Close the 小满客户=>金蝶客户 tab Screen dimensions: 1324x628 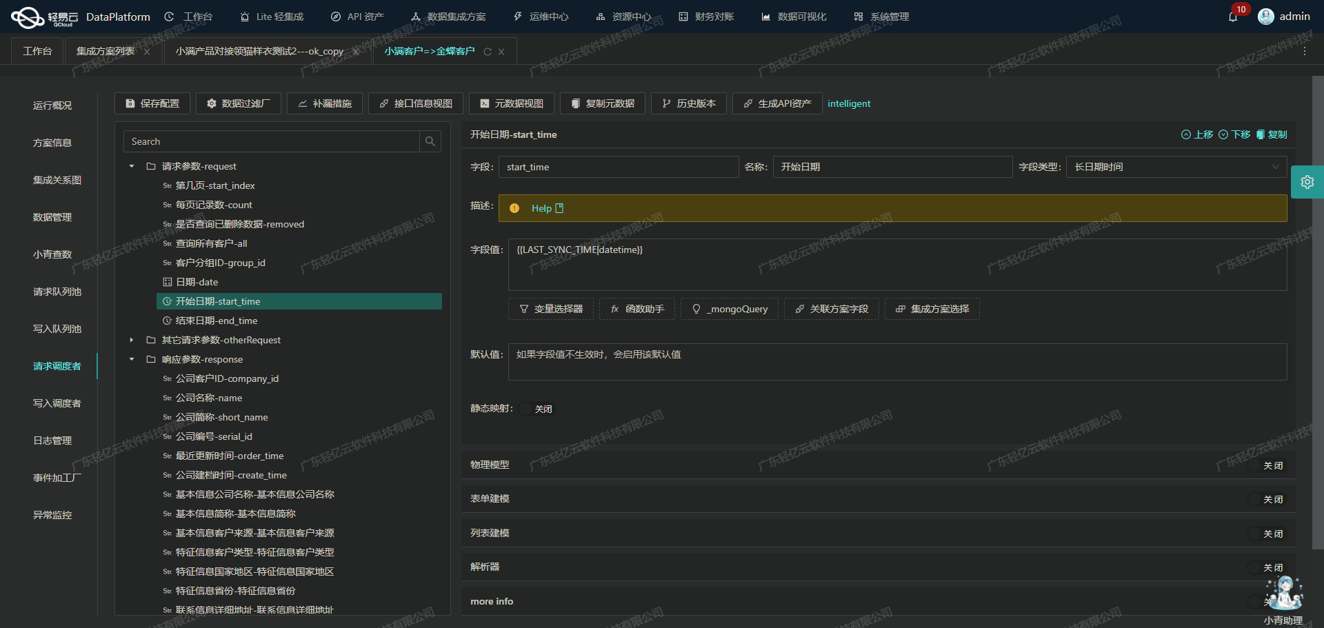501,52
